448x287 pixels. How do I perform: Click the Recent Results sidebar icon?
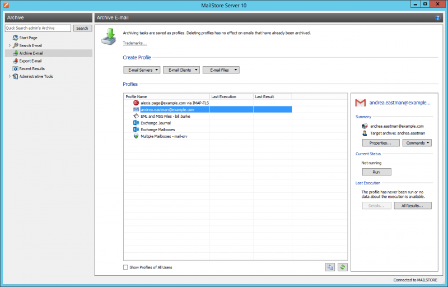pyautogui.click(x=16, y=69)
